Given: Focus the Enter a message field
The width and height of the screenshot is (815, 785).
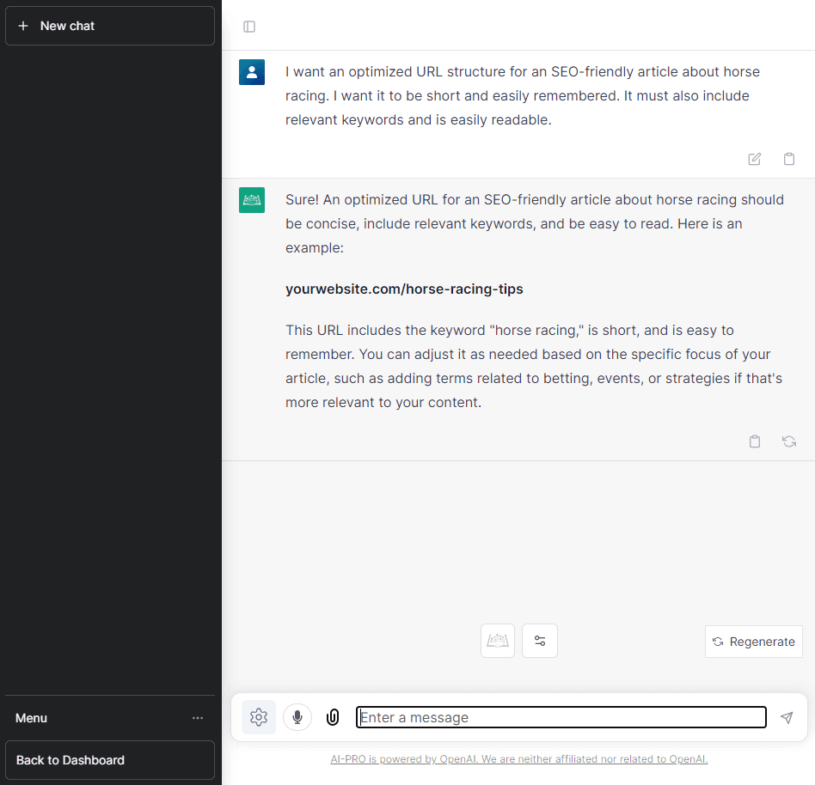Looking at the screenshot, I should 561,717.
